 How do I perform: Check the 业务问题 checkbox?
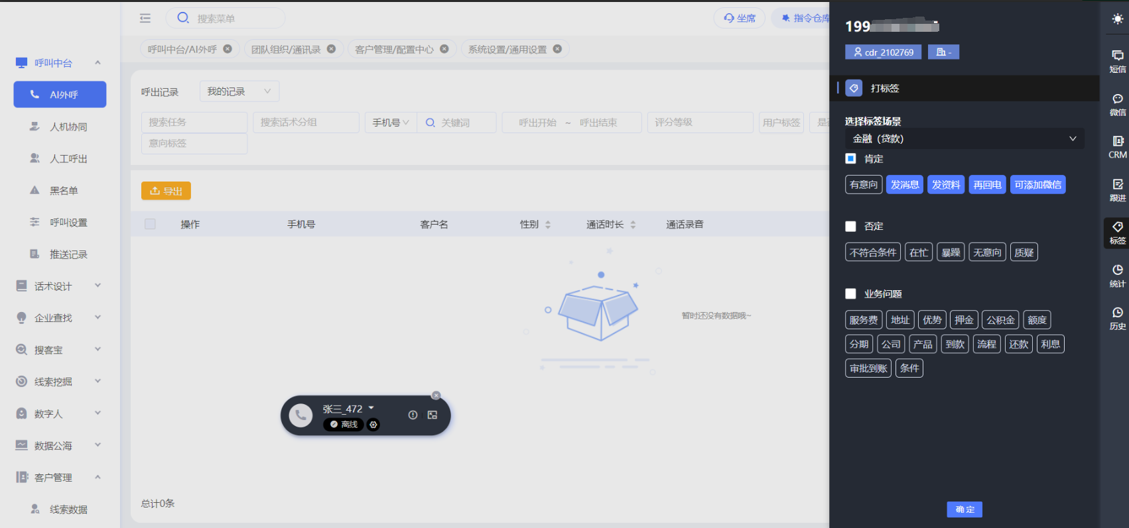(851, 294)
